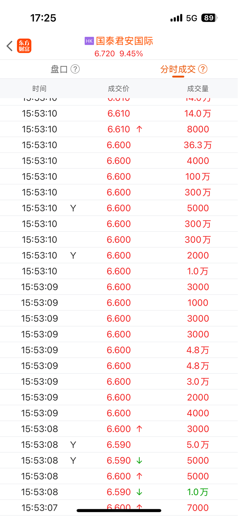Tap the 时间 column header
The width and height of the screenshot is (238, 517).
39,88
